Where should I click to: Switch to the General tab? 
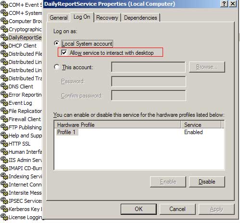click(59, 18)
